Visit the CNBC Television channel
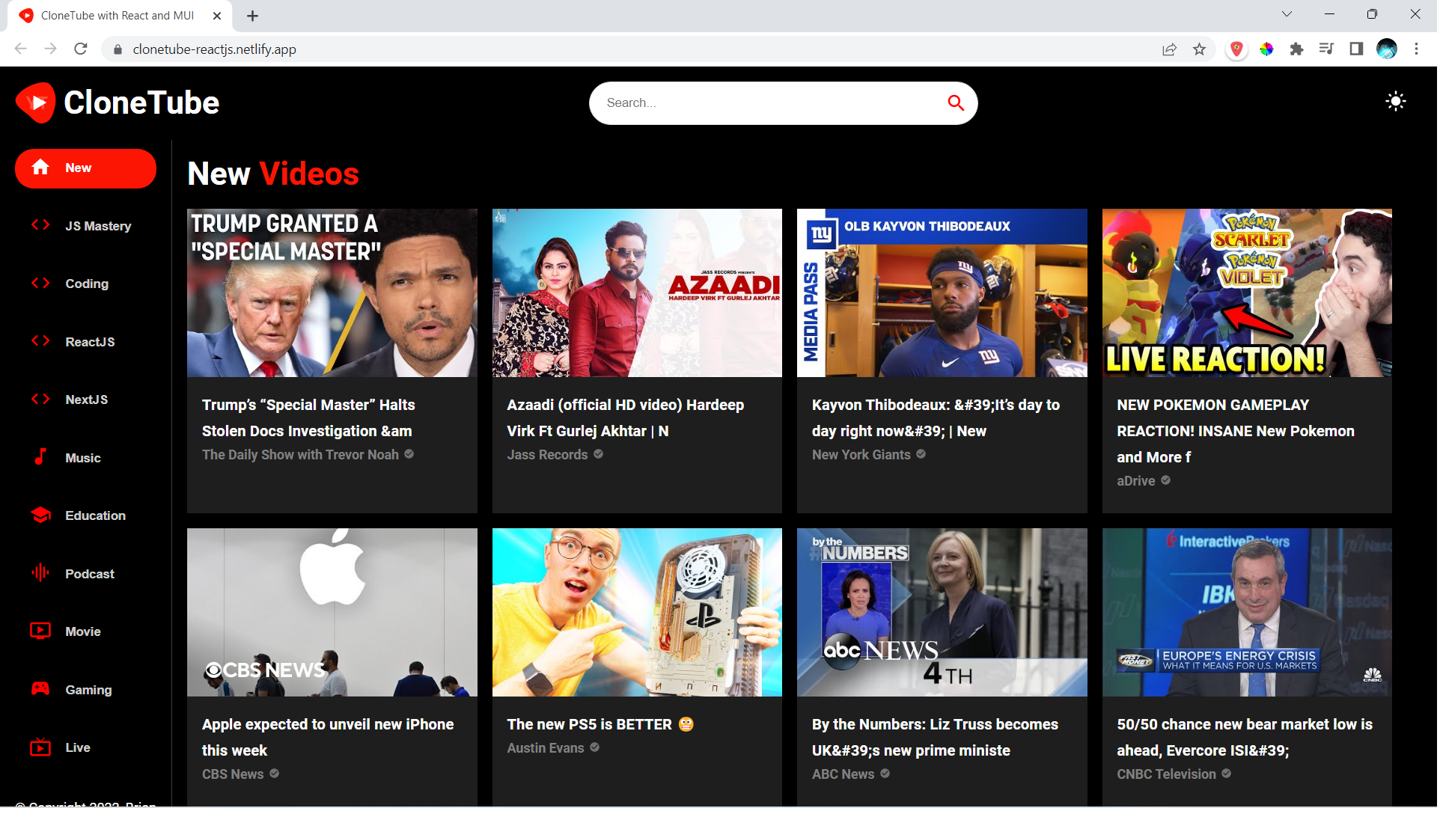This screenshot has width=1446, height=814. (x=1174, y=779)
